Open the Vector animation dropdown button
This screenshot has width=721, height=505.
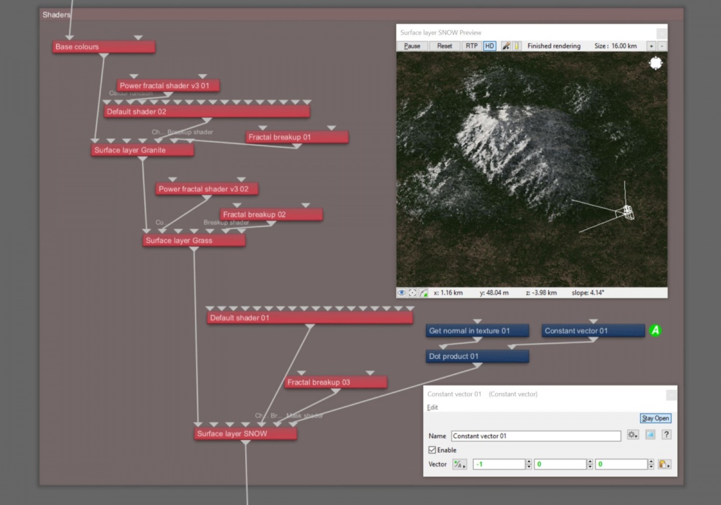tap(460, 464)
